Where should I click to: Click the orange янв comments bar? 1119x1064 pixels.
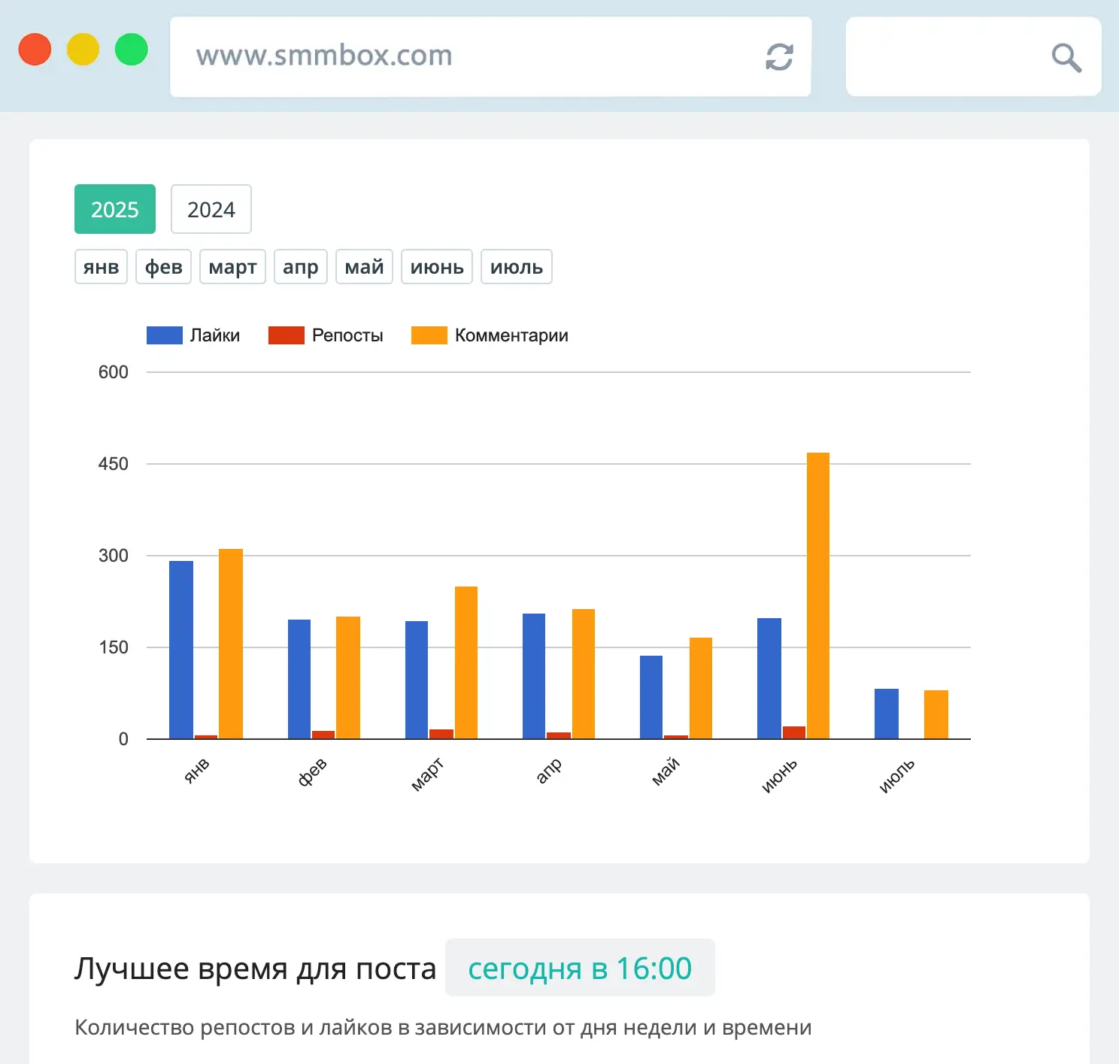click(231, 644)
